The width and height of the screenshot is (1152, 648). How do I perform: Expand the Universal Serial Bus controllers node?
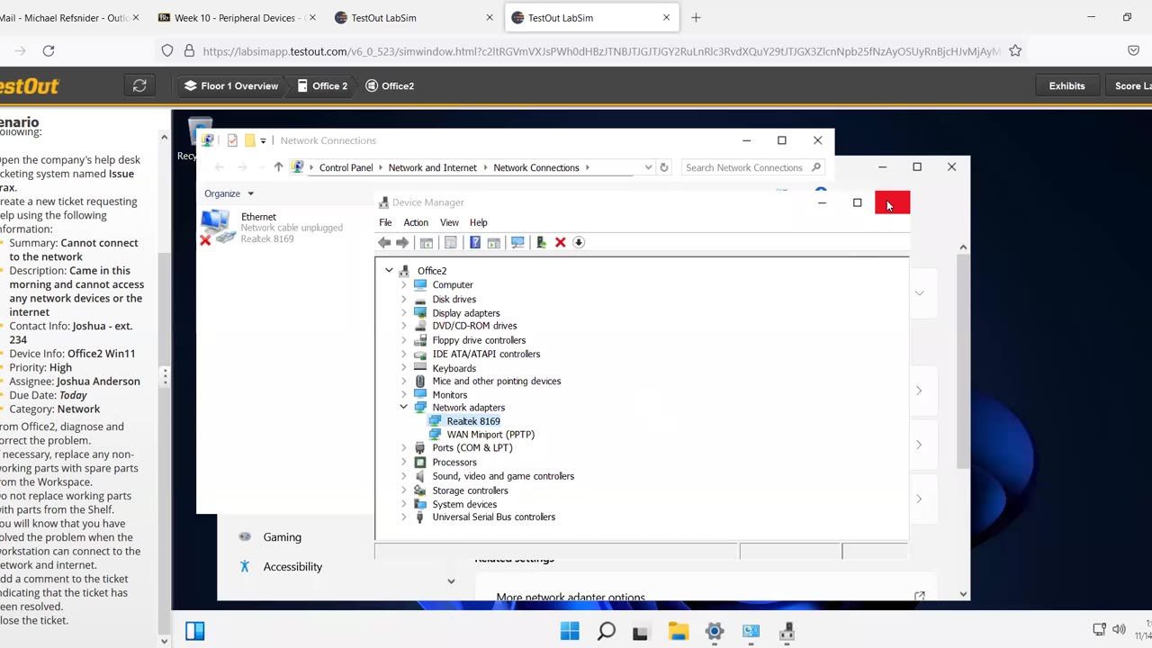coord(403,517)
